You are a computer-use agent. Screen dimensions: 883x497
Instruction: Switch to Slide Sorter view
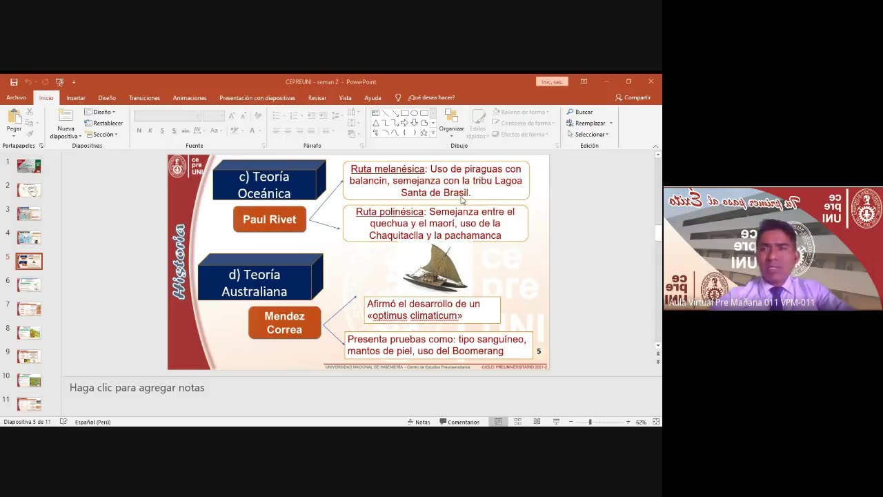(517, 422)
